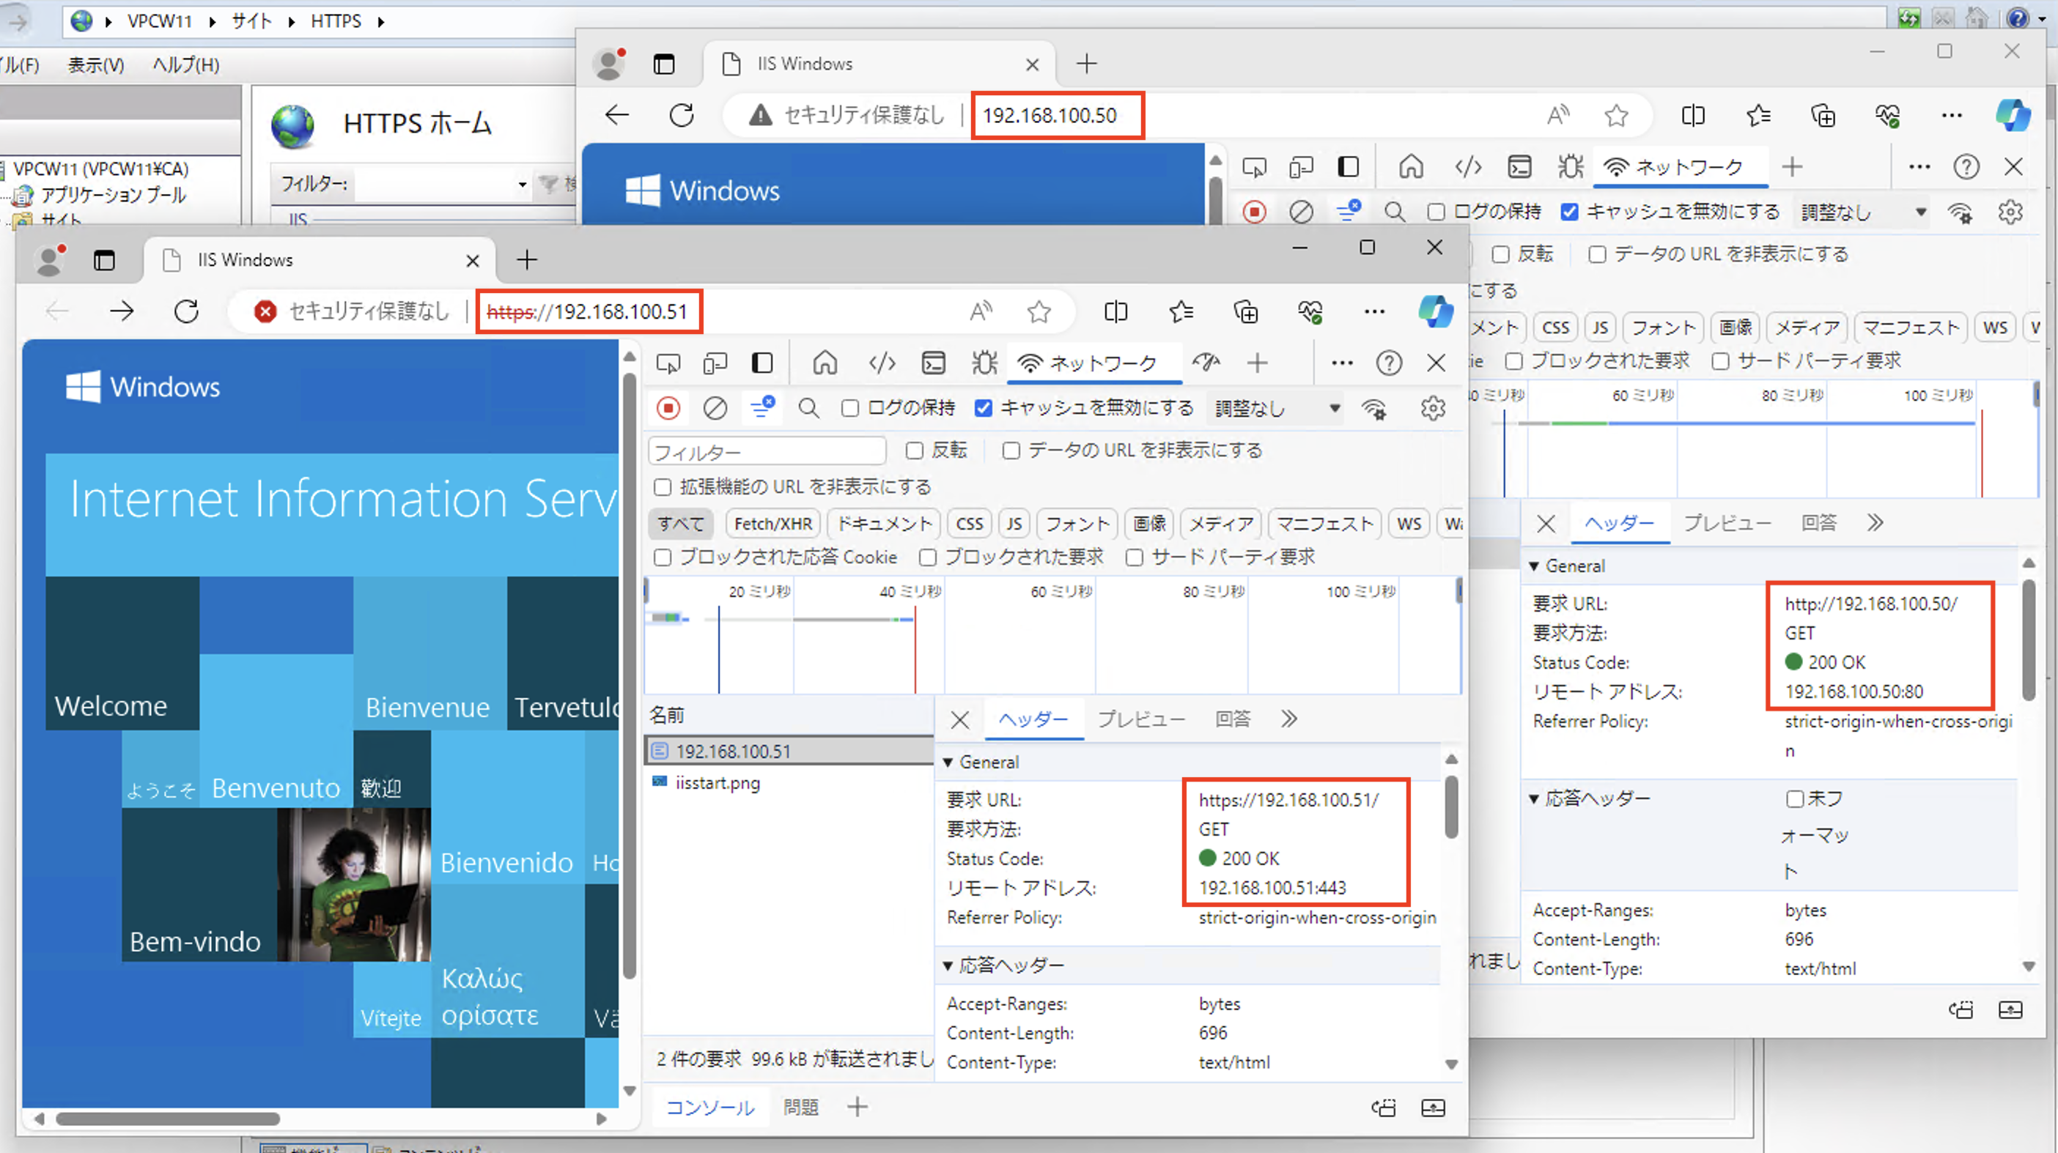This screenshot has height=1153, width=2058.
Task: Select ヘッダー tab in front DevTools
Action: pos(1033,719)
